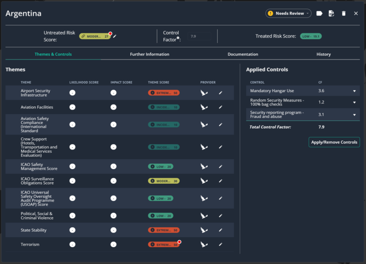Edit the Airport Security Infrastructure theme
Screen dimensions: 366x264
click(220, 93)
